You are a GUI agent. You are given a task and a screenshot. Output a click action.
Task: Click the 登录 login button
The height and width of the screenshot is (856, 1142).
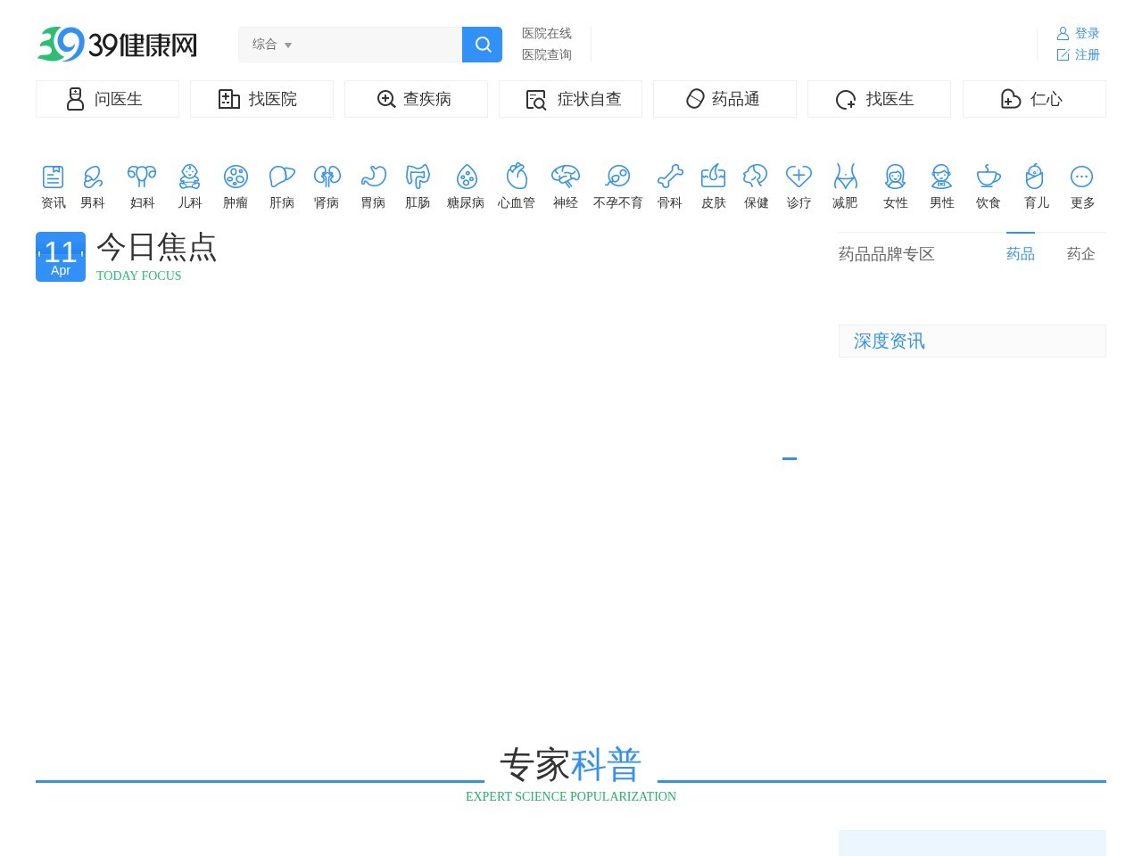tap(1088, 33)
